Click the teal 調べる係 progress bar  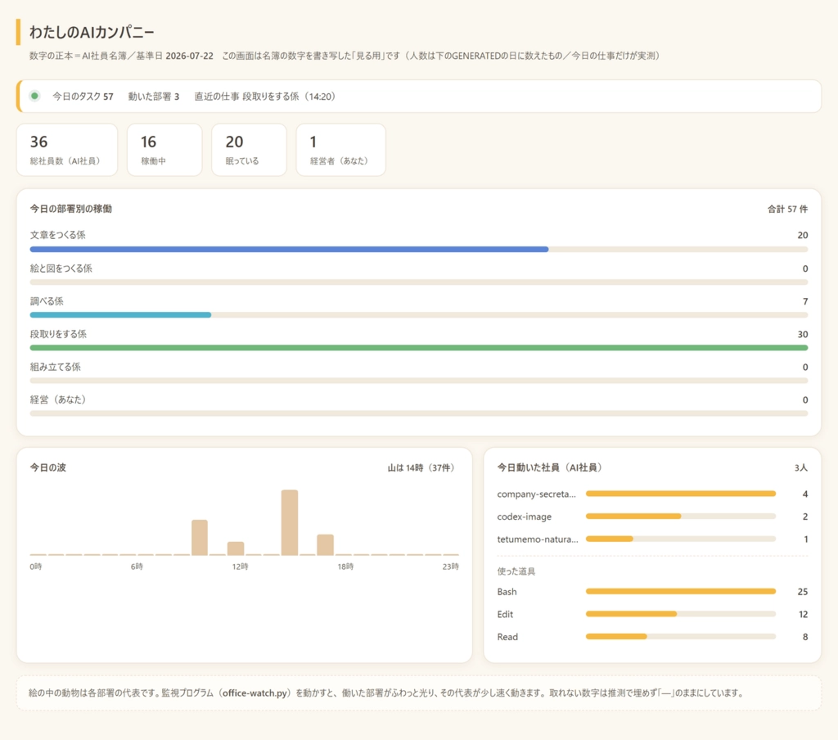(121, 315)
